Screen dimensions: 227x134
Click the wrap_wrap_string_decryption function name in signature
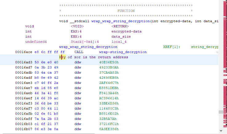coord(120,21)
